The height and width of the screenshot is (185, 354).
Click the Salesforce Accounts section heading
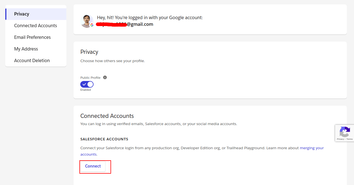click(104, 139)
